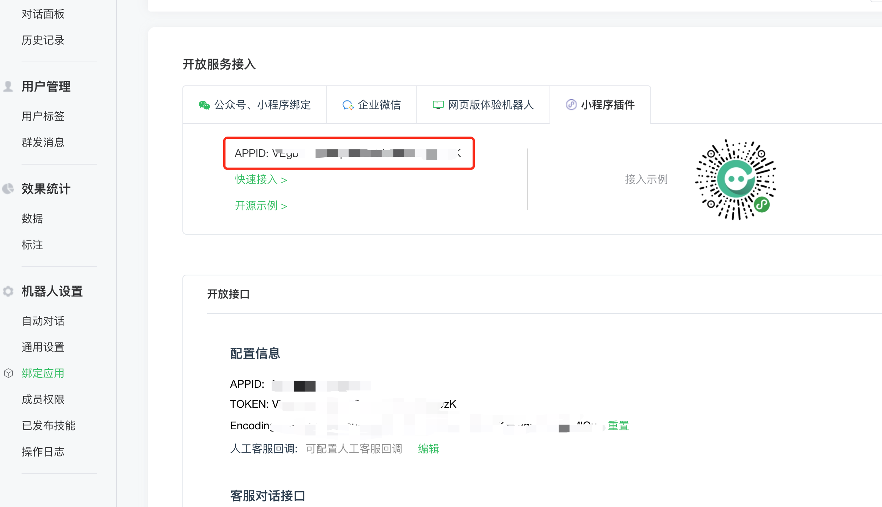
Task: Click 编辑 next to 人工客服回调
Action: pyautogui.click(x=428, y=449)
